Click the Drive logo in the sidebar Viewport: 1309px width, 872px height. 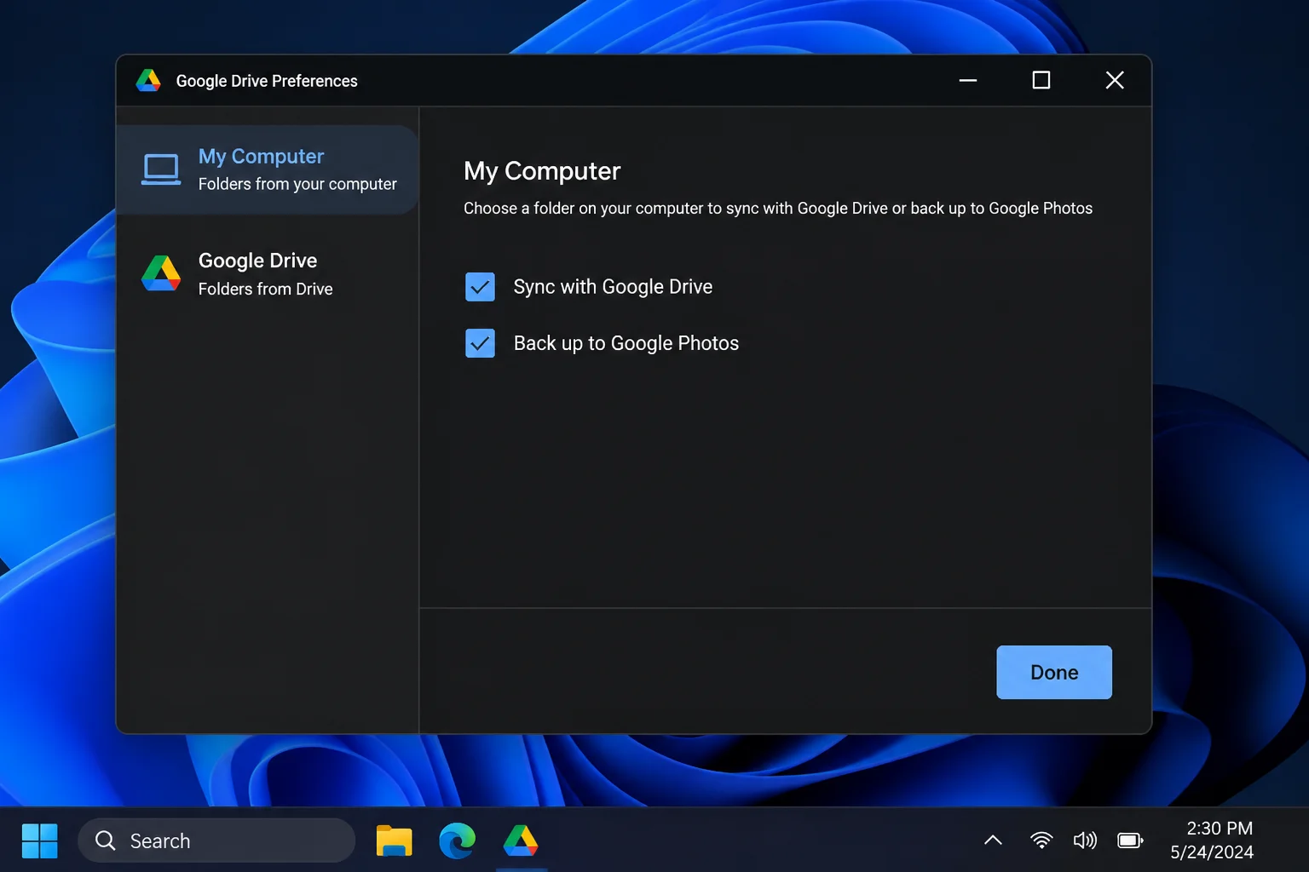161,273
